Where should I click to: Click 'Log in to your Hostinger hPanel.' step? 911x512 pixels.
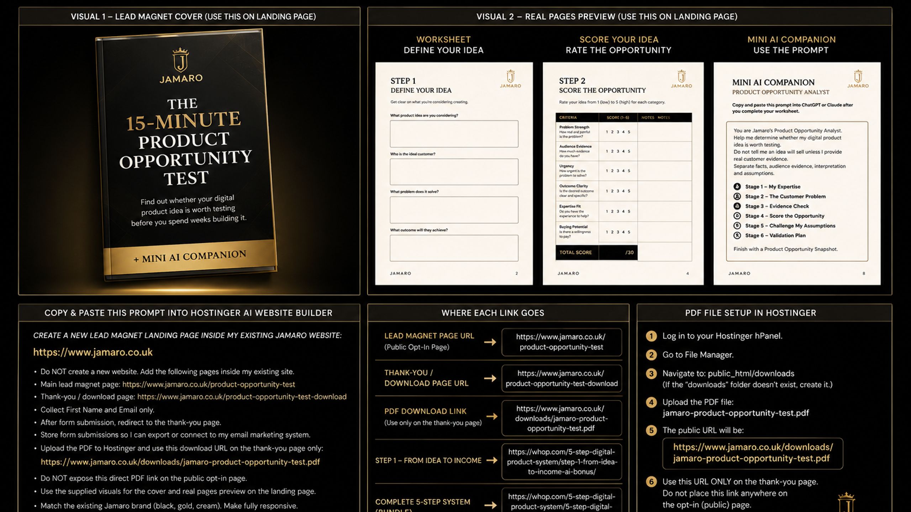pos(722,336)
